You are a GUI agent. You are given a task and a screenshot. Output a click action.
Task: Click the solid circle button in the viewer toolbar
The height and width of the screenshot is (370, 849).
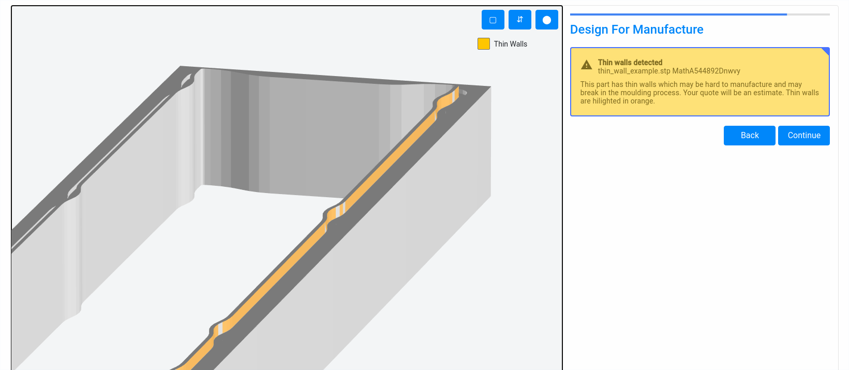(x=547, y=20)
